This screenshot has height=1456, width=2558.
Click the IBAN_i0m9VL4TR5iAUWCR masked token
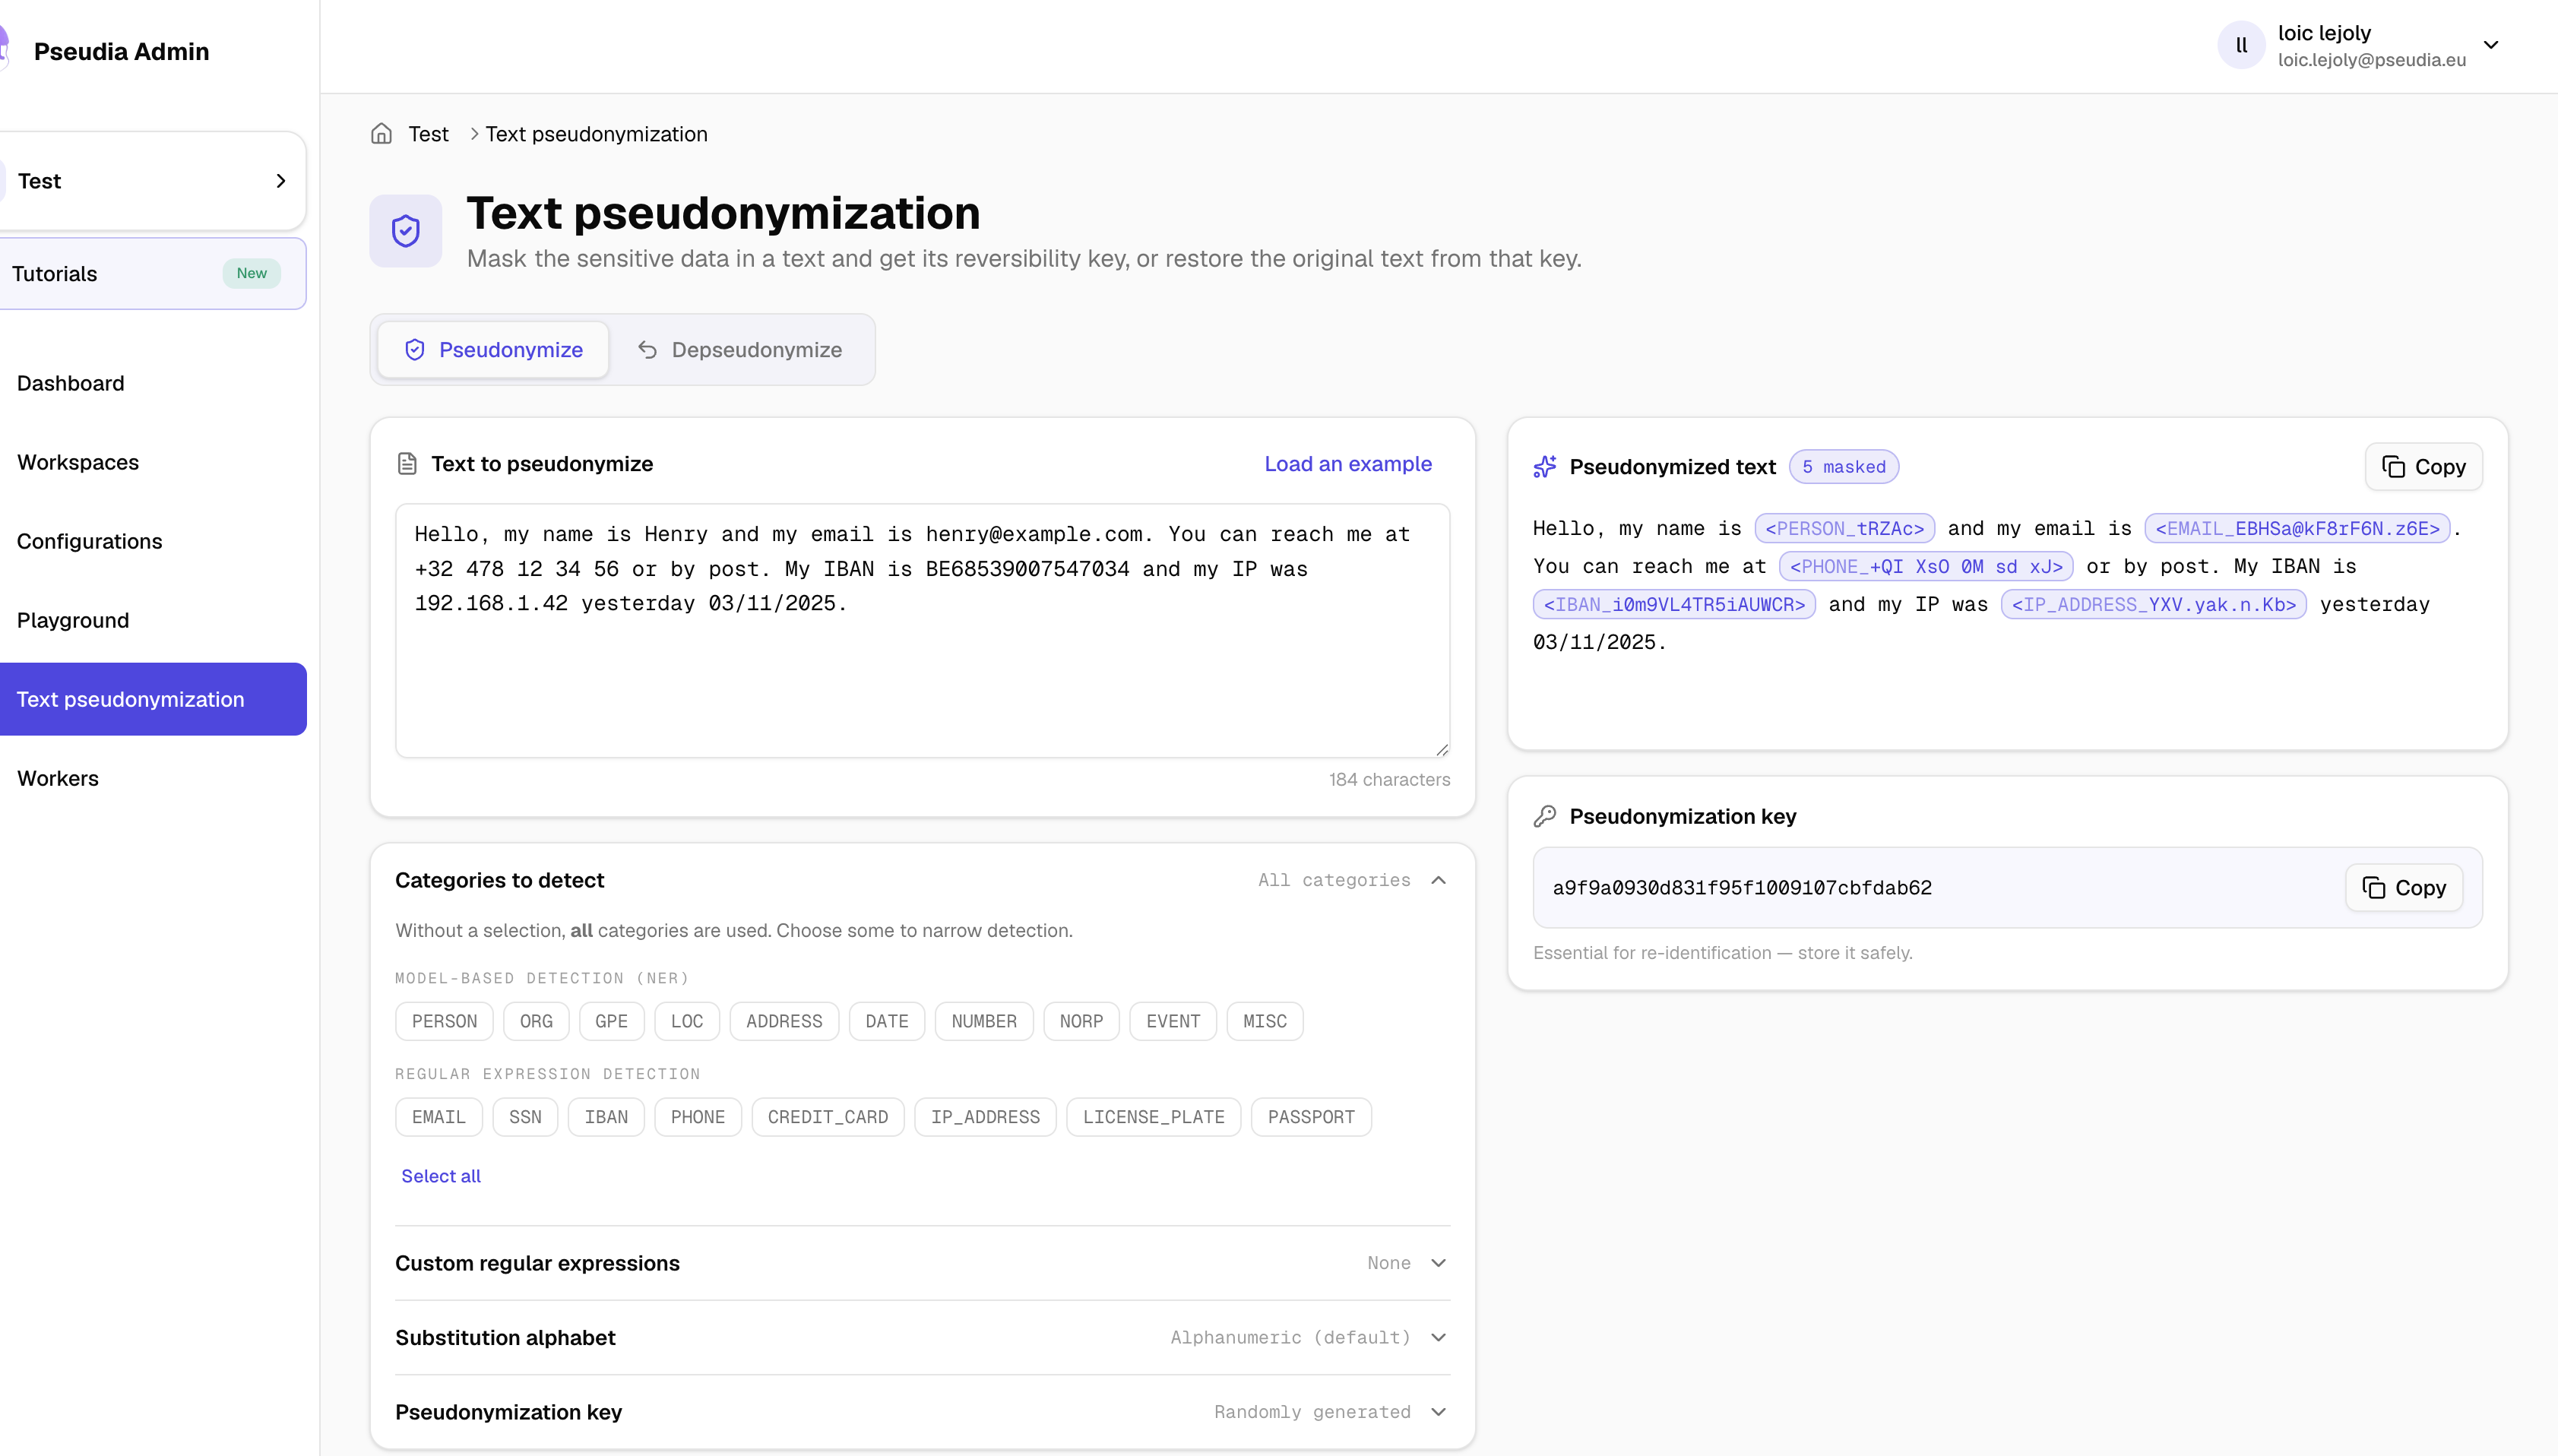[1674, 604]
